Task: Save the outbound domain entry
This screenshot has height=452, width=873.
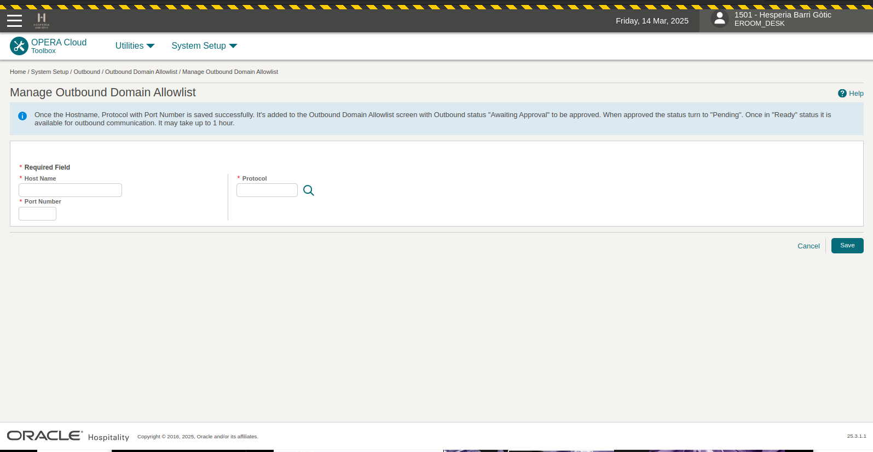Action: tap(847, 246)
